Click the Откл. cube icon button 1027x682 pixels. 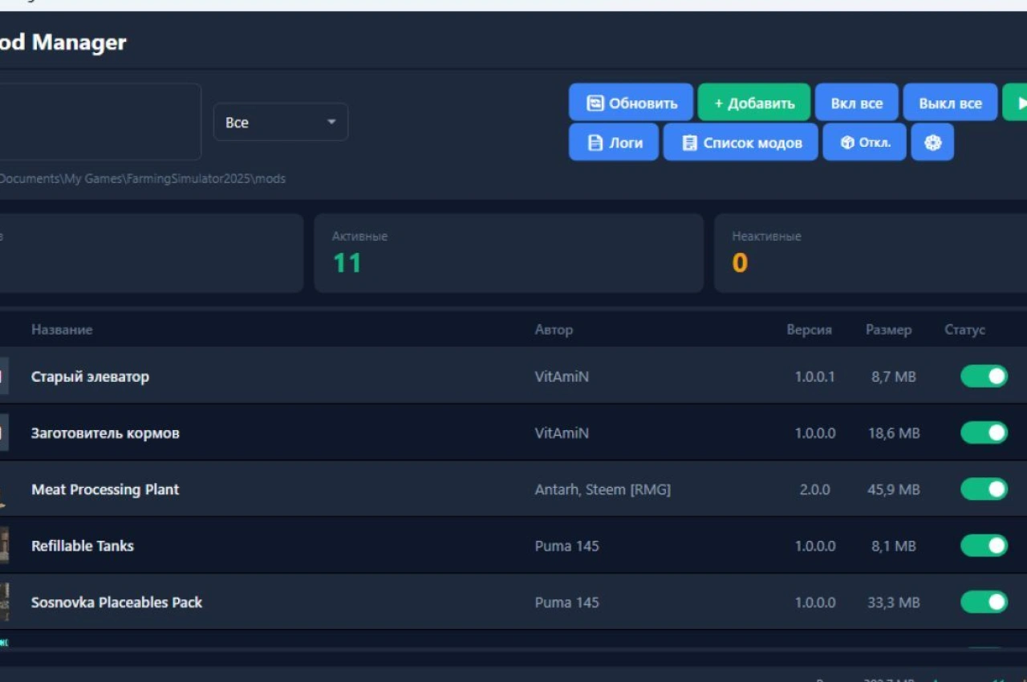point(864,142)
